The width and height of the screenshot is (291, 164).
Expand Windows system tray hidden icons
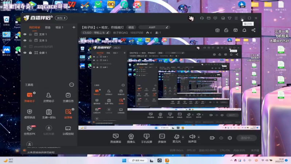(231, 160)
